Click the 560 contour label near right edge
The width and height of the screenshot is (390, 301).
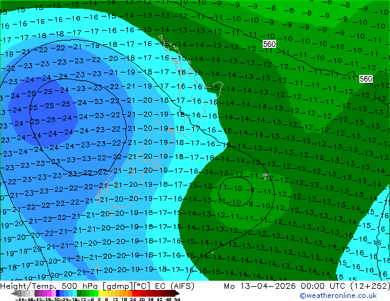pos(366,79)
